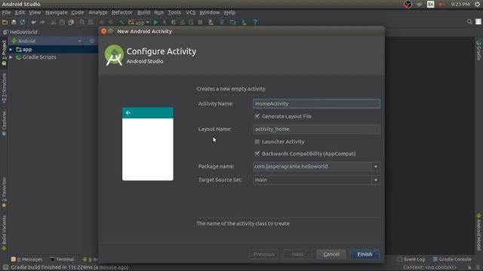Open the Terminal tool window
Viewport: 483px width, 271px height.
click(x=62, y=259)
